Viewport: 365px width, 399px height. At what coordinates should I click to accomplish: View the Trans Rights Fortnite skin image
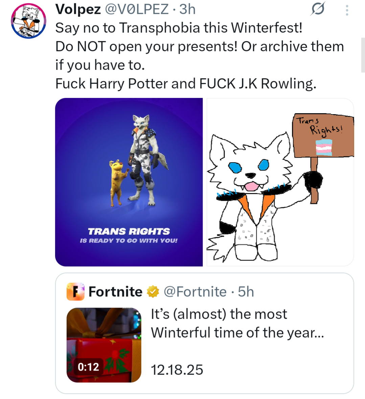point(129,182)
